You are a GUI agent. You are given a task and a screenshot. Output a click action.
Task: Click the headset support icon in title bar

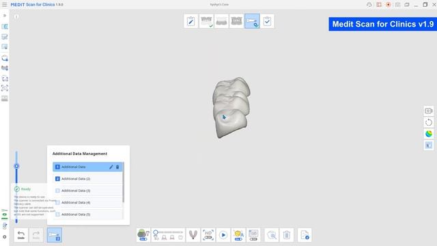tap(369, 5)
